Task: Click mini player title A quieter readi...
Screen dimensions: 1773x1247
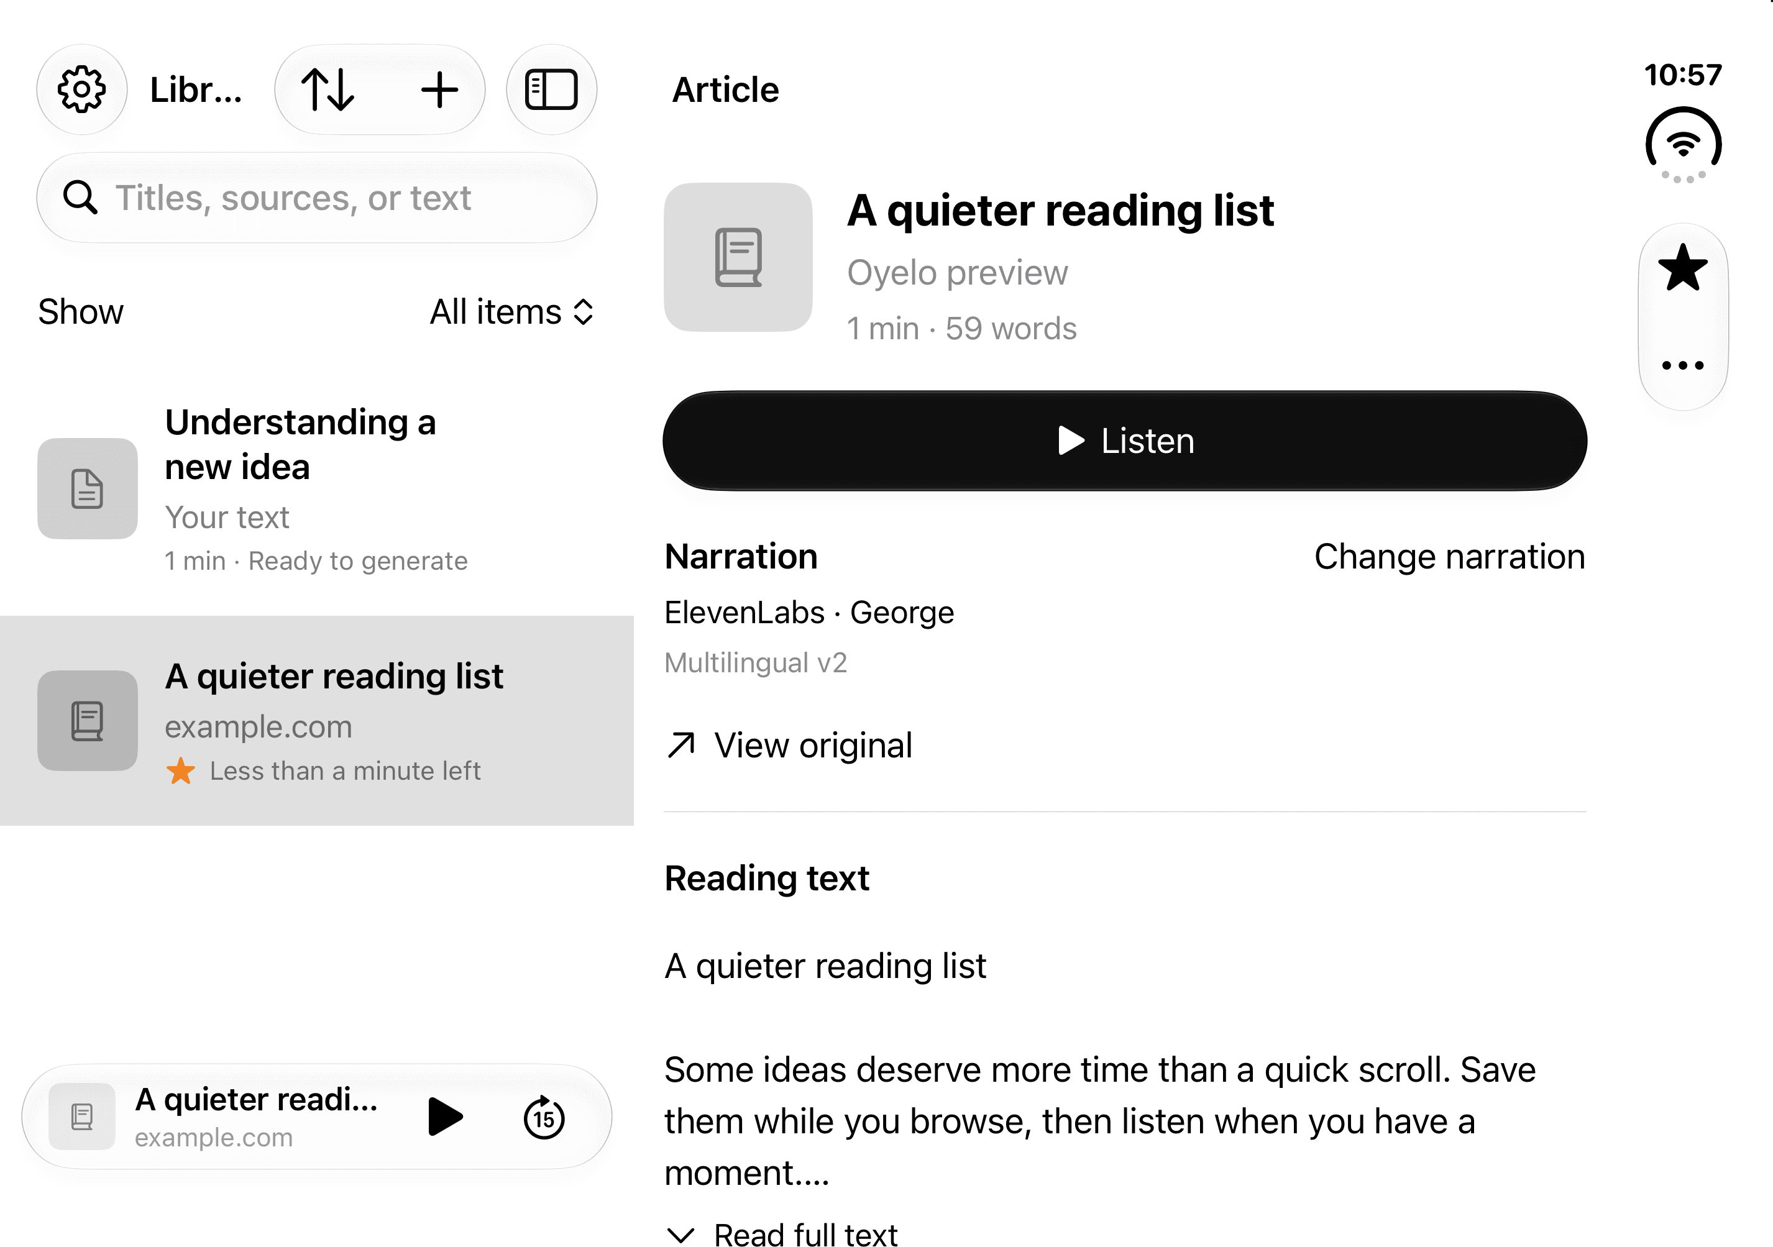Action: point(257,1100)
